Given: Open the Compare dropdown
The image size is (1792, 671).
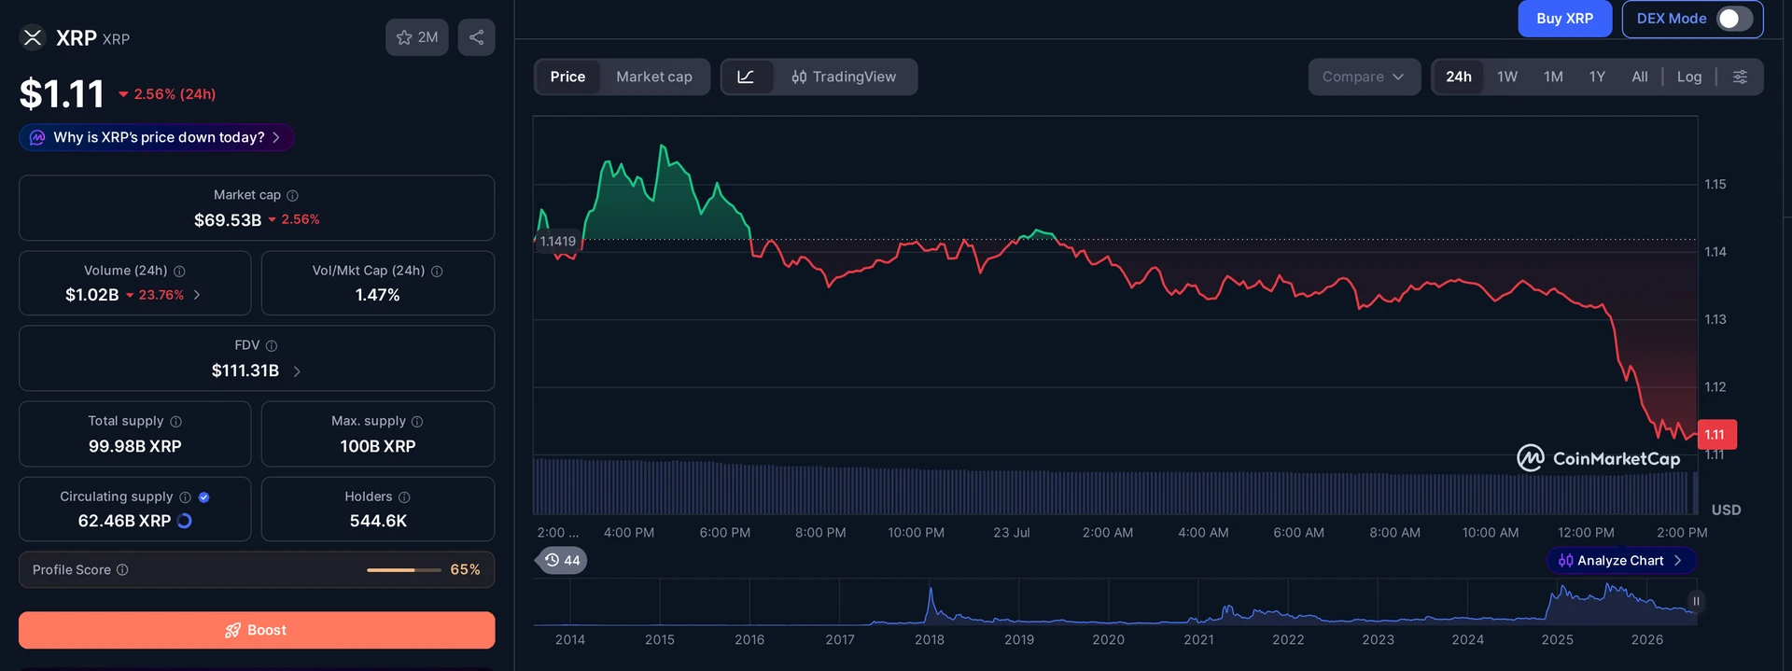Looking at the screenshot, I should (1364, 77).
